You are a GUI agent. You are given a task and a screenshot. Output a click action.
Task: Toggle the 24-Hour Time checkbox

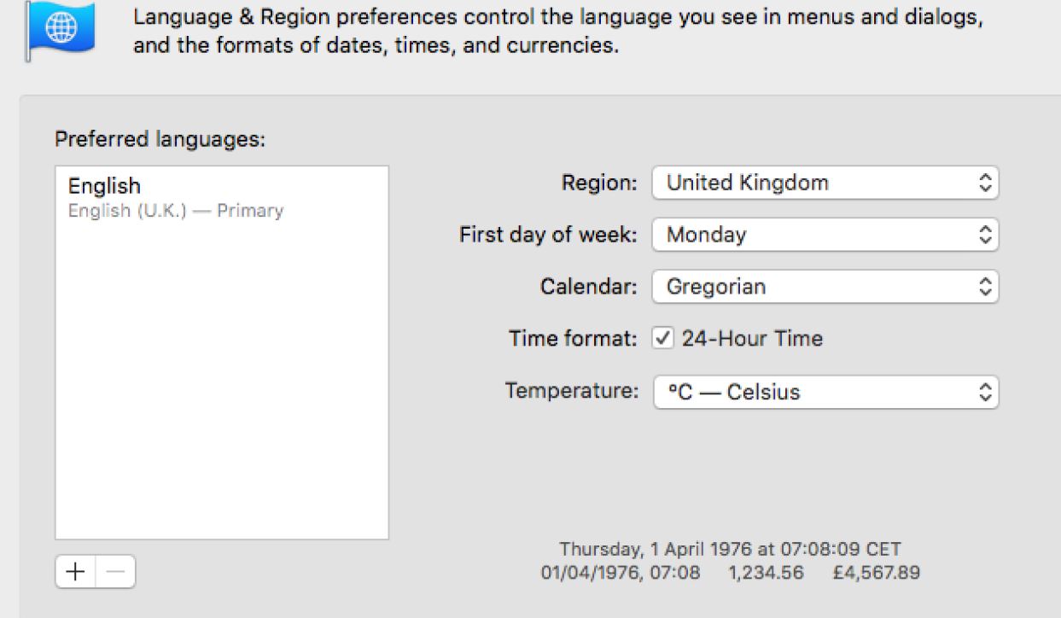click(663, 339)
